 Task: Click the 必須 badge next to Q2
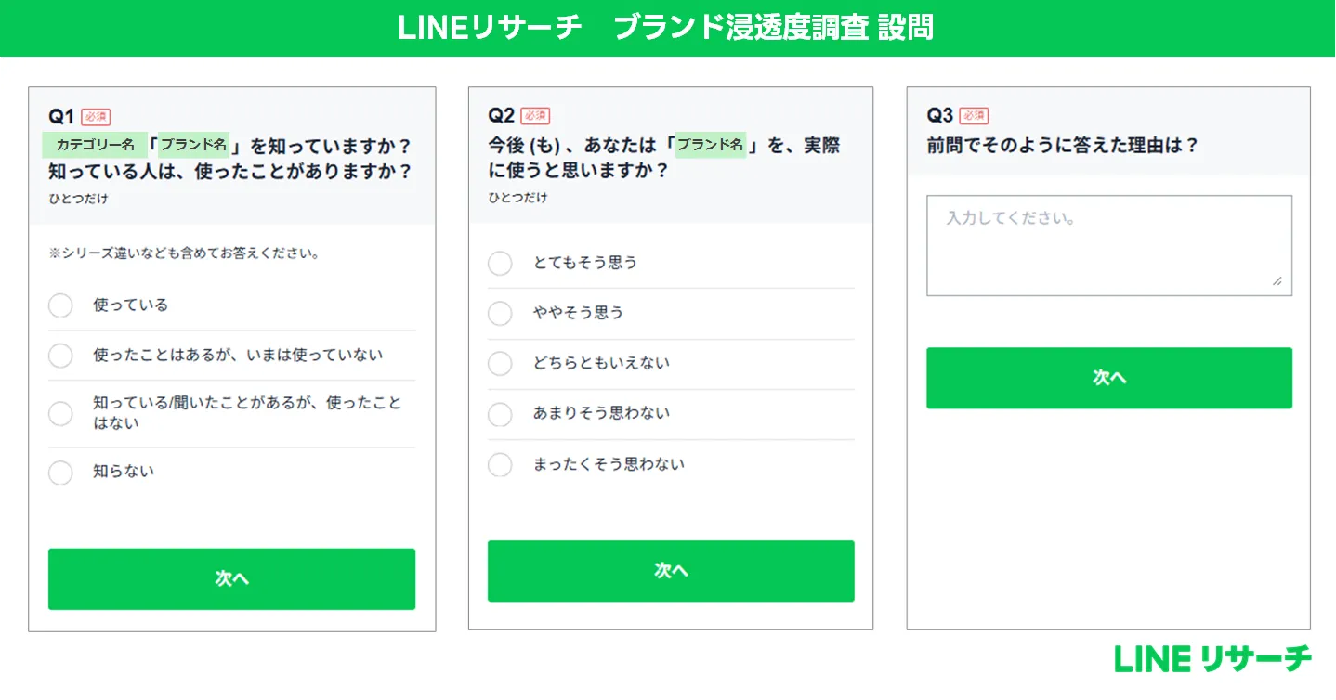[535, 116]
